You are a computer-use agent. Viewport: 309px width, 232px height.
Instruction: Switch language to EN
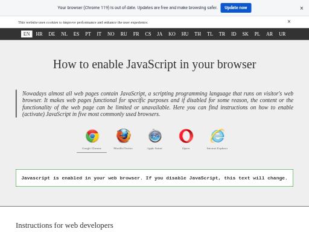point(27,34)
